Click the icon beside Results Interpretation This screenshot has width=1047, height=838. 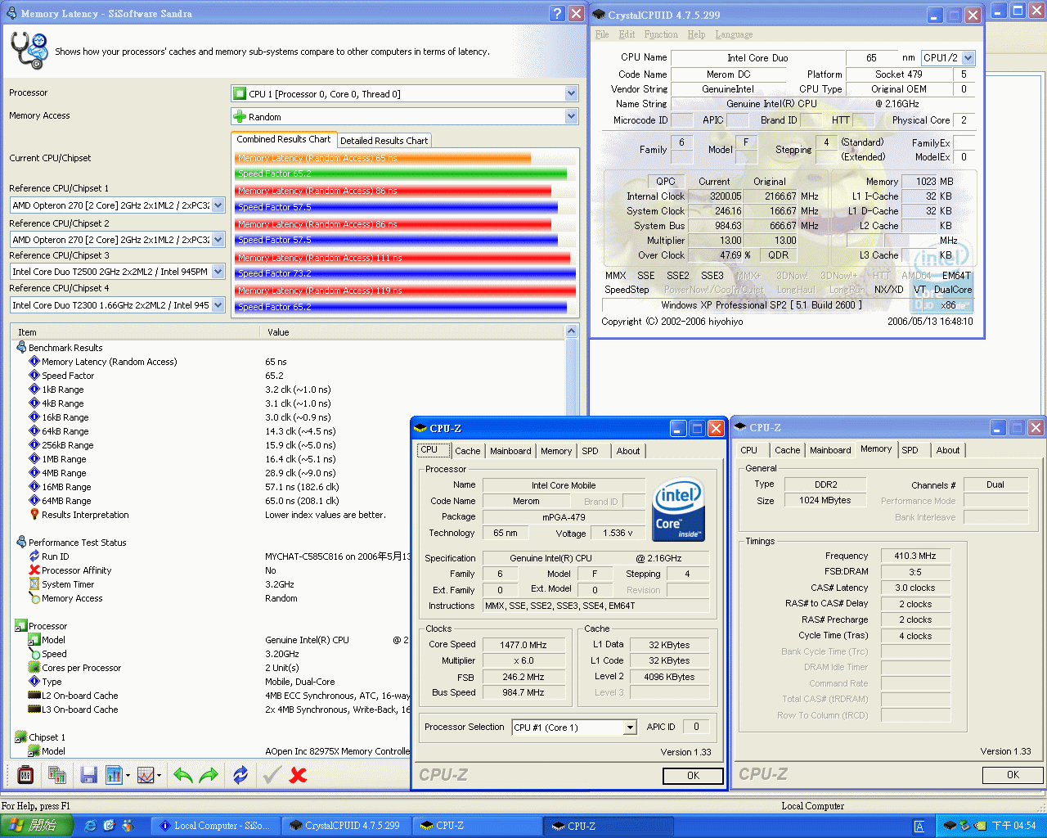coord(34,515)
